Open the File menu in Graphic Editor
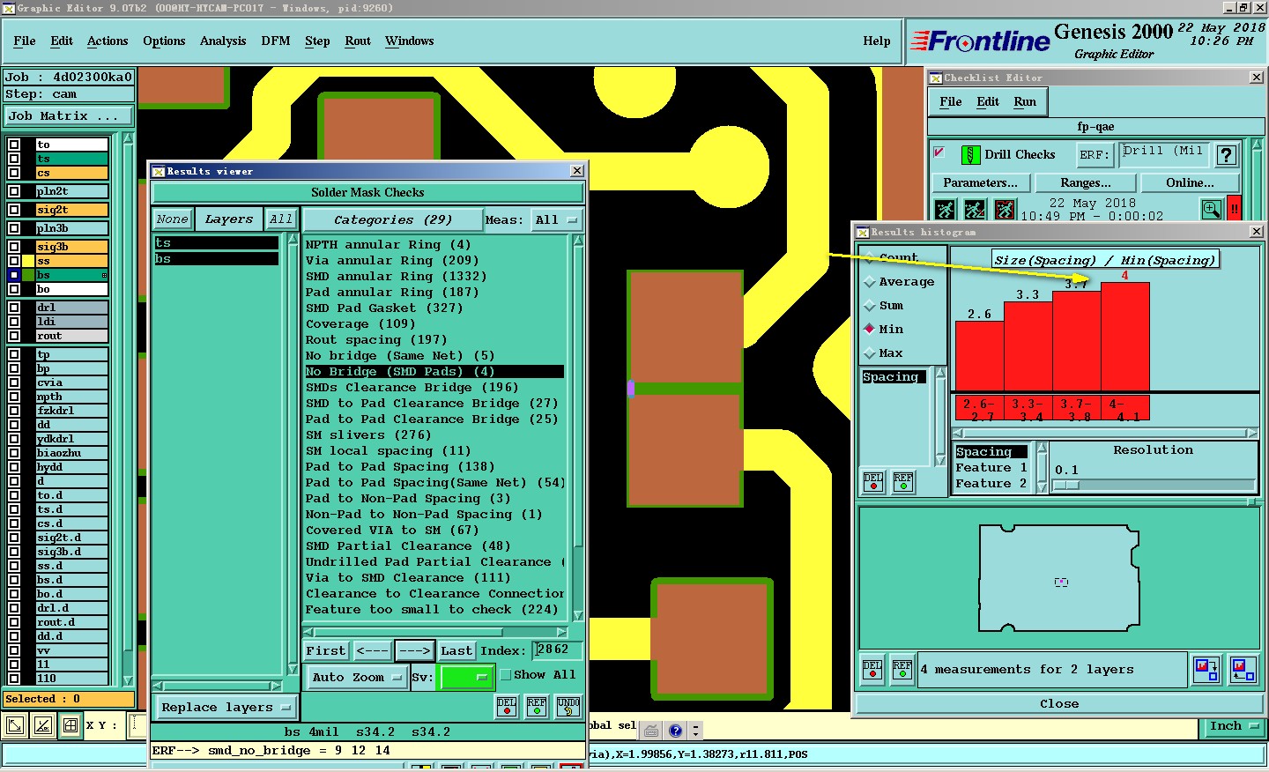 pyautogui.click(x=25, y=41)
